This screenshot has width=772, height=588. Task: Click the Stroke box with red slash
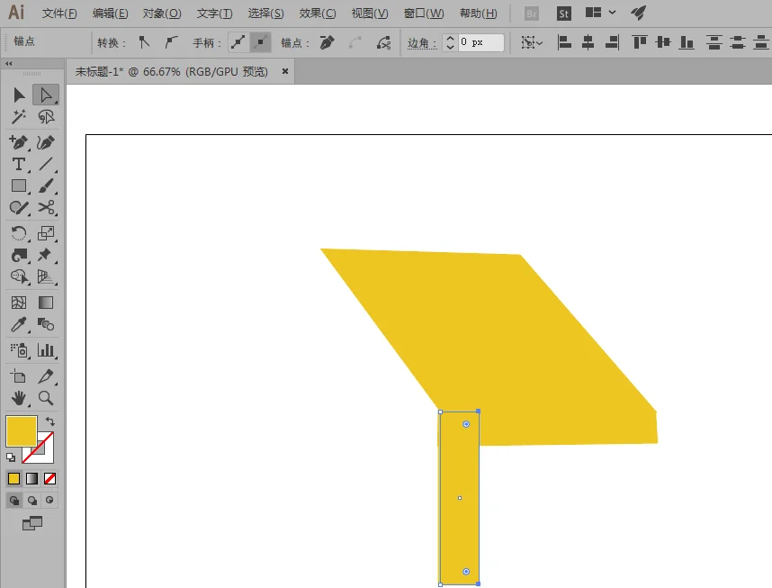45,454
